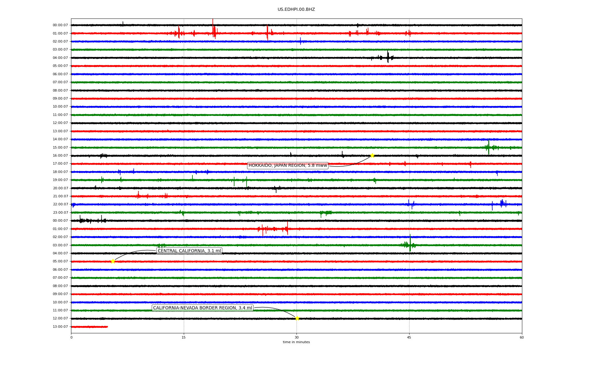Click the Central California event star marker

click(x=113, y=261)
